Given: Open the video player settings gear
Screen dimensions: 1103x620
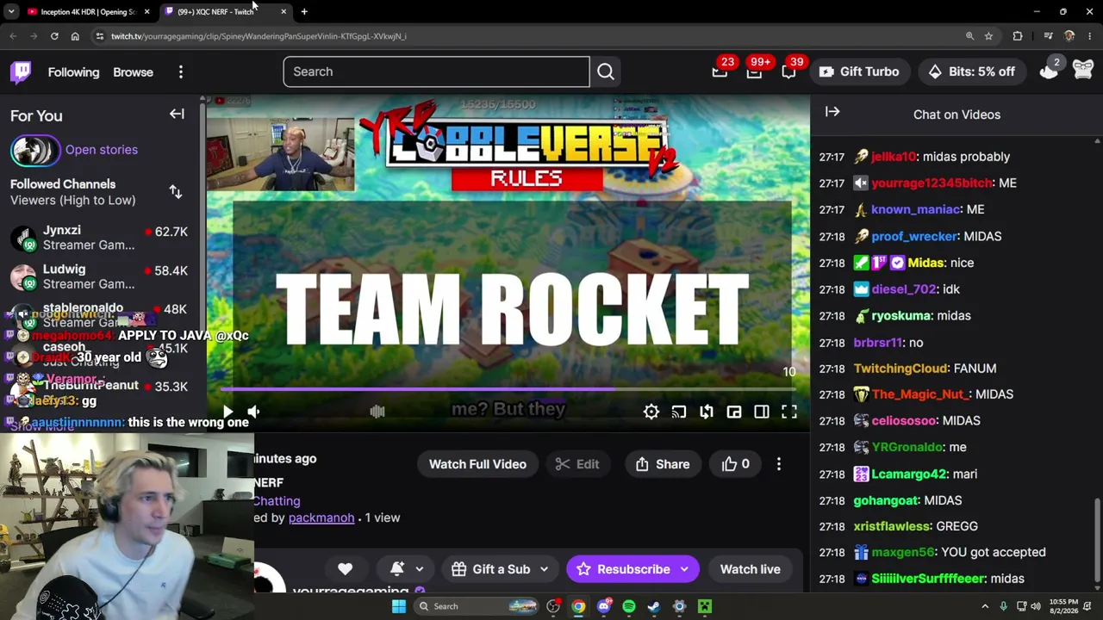Looking at the screenshot, I should pyautogui.click(x=651, y=412).
